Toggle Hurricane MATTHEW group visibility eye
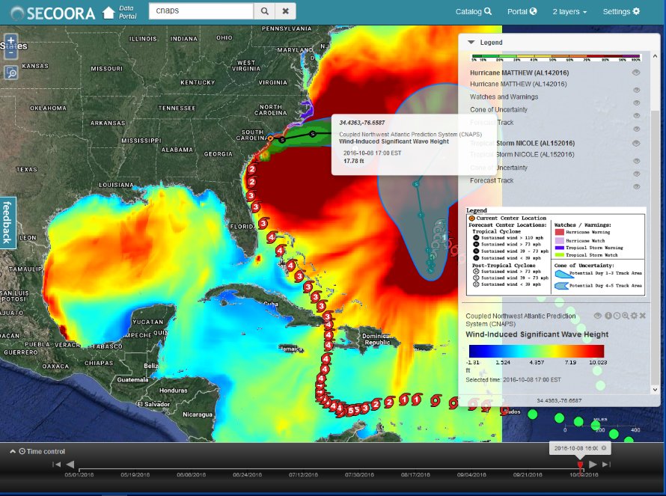This screenshot has height=496, width=666. click(x=636, y=73)
